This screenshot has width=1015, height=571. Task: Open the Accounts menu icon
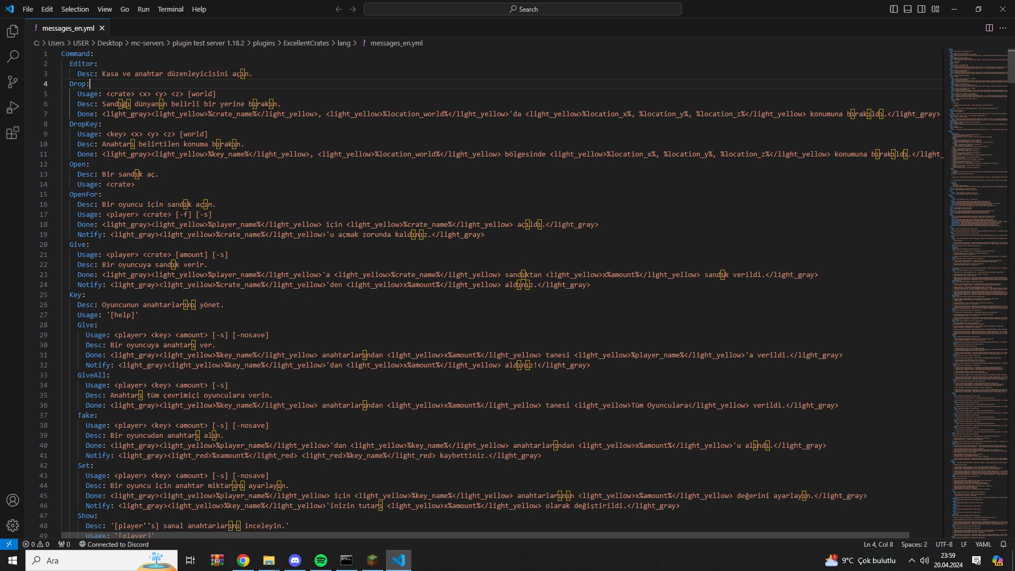[13, 500]
